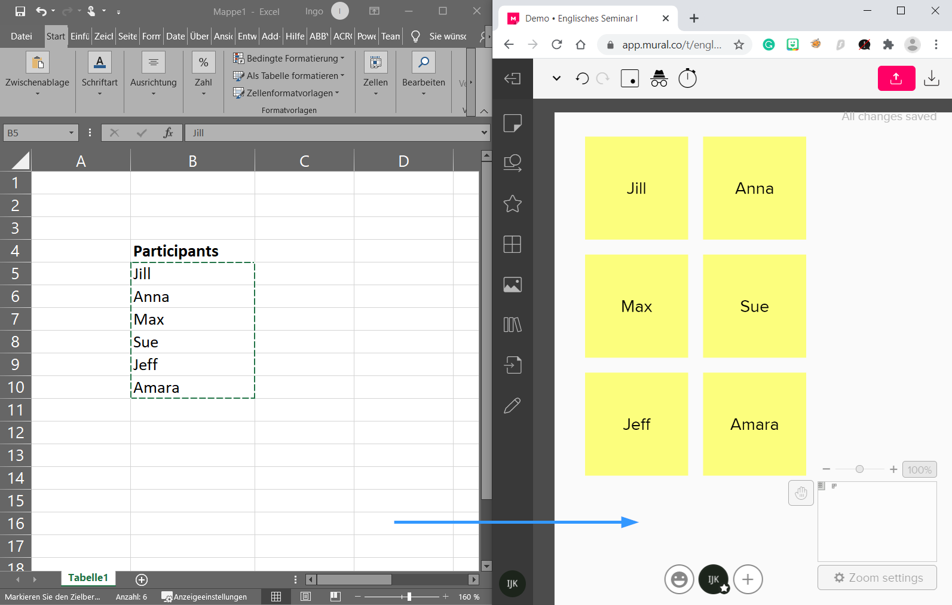Exit the mural with the back arrow icon

click(x=513, y=78)
